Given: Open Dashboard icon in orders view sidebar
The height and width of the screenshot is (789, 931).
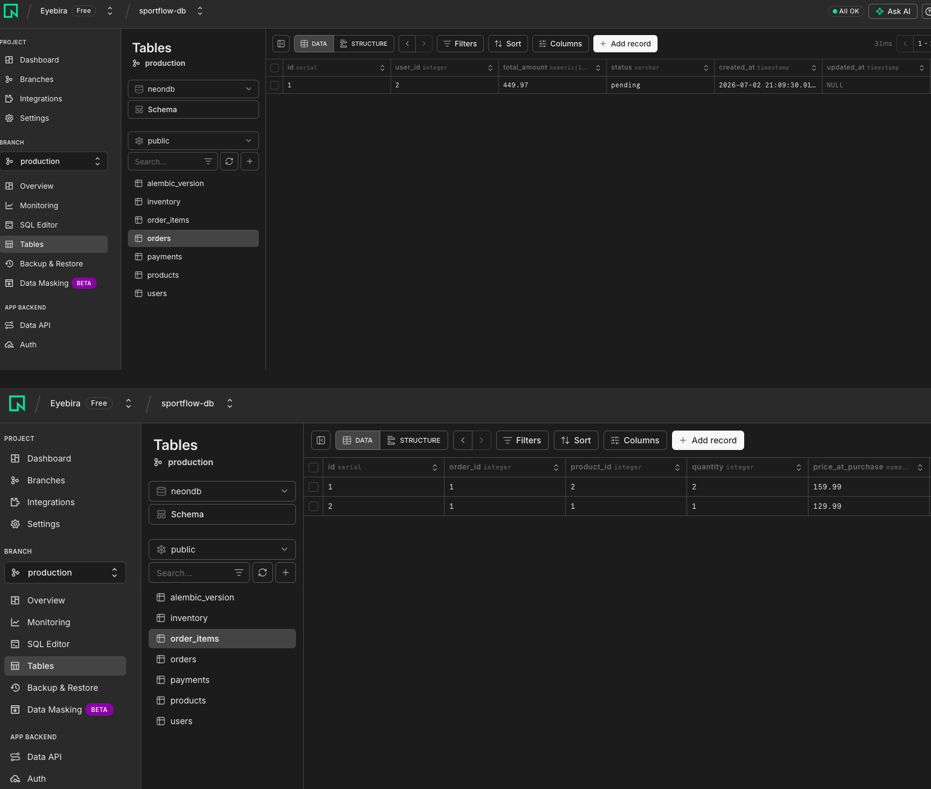Looking at the screenshot, I should [9, 60].
